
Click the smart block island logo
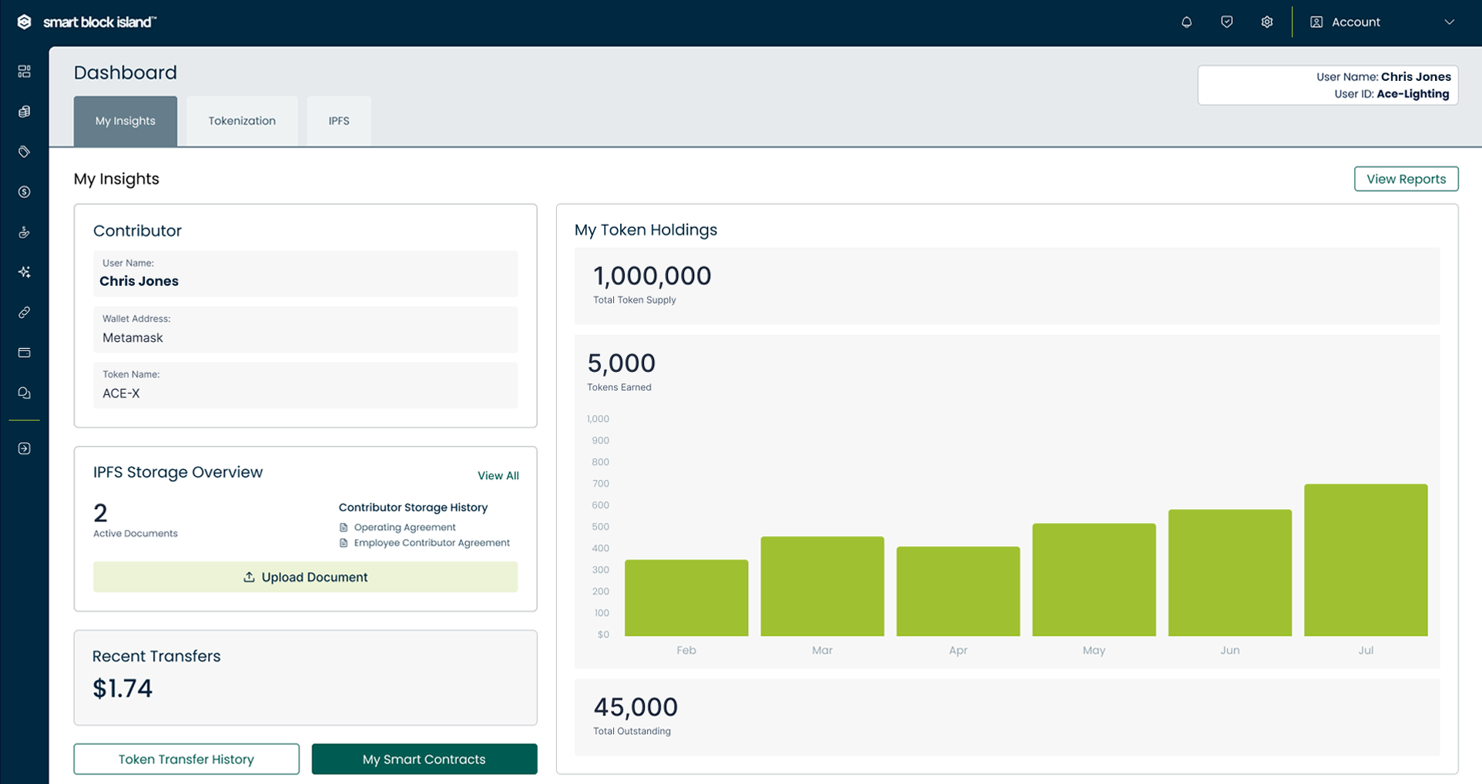(x=86, y=22)
